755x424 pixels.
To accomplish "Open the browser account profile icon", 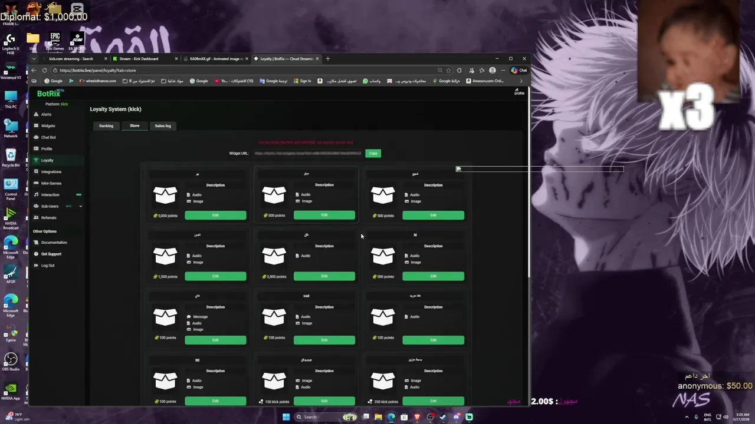I will (493, 70).
